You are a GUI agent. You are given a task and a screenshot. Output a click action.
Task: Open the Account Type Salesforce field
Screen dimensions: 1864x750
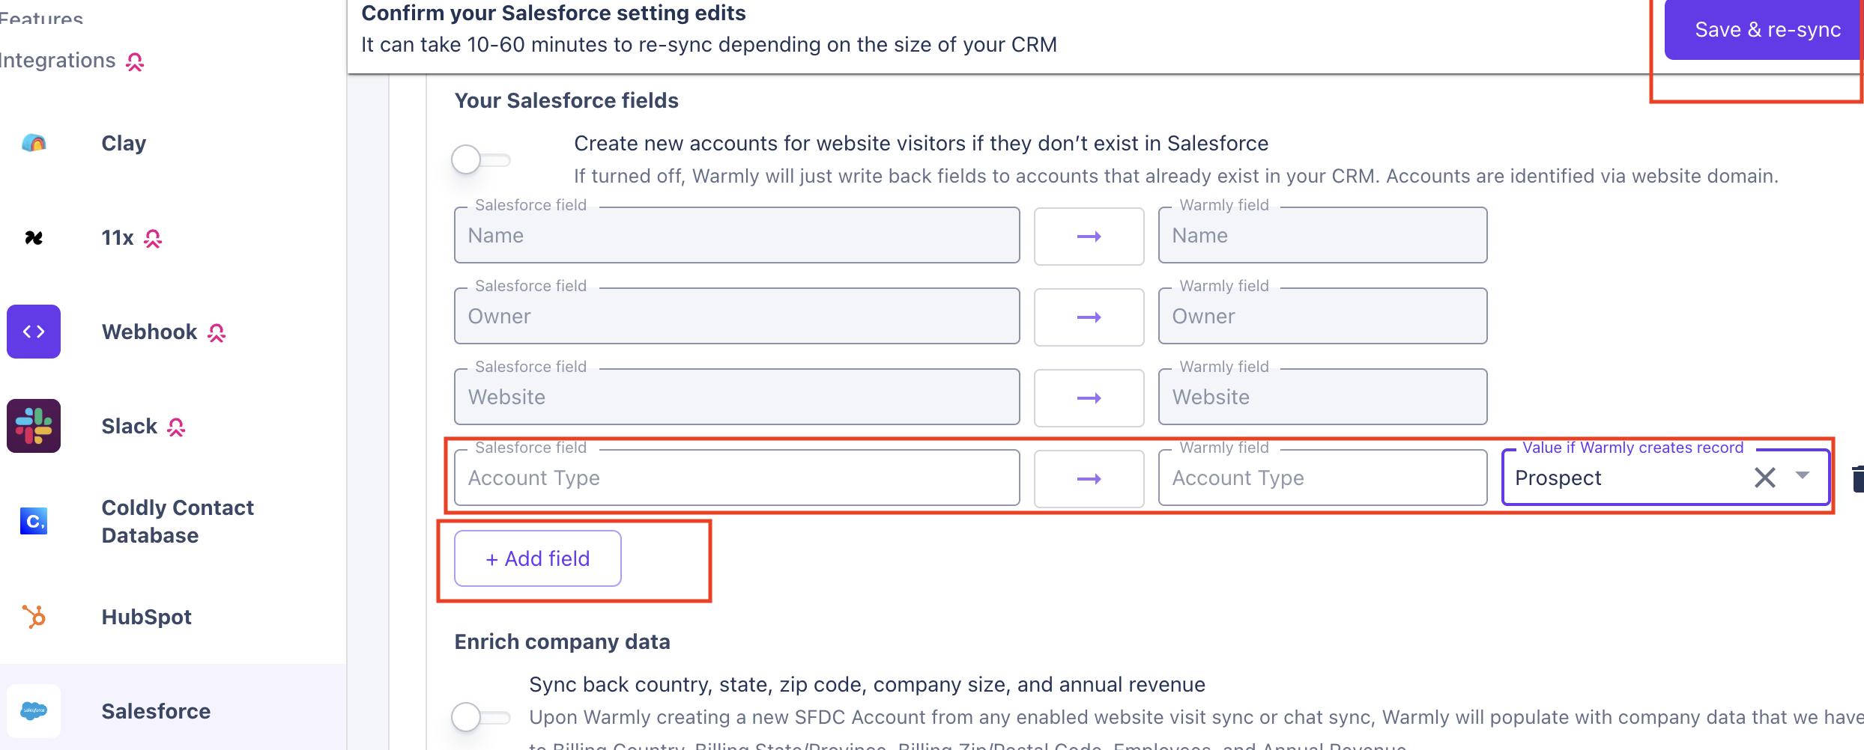click(736, 478)
